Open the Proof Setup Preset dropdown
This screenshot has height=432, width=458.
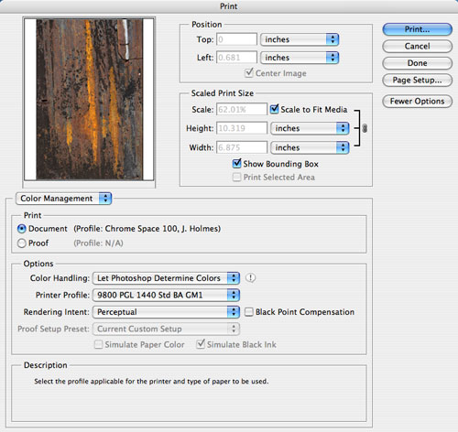tap(166, 329)
